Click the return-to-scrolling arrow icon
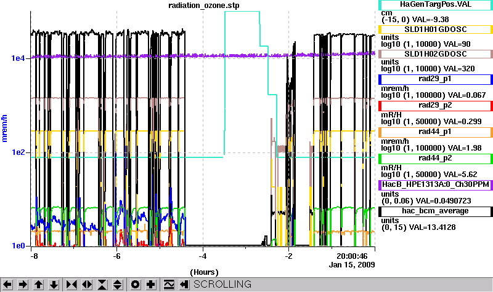493x292 pixels. (x=184, y=285)
